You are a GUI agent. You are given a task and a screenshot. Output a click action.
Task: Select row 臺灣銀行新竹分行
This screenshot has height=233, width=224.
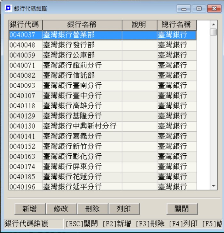pos(103,146)
